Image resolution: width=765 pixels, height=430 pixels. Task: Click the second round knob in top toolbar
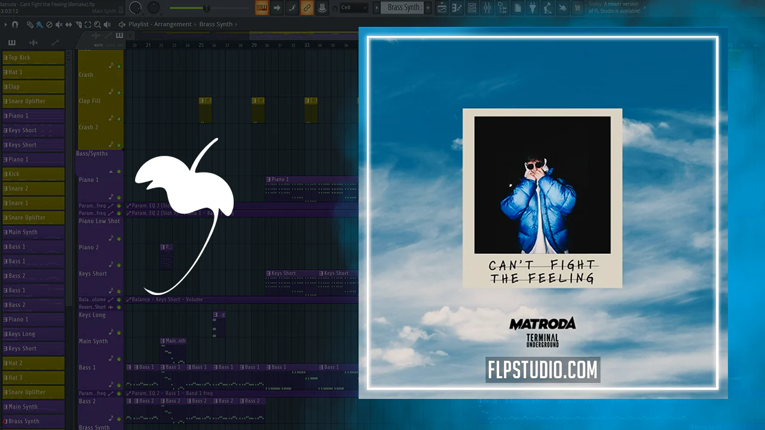tap(154, 8)
